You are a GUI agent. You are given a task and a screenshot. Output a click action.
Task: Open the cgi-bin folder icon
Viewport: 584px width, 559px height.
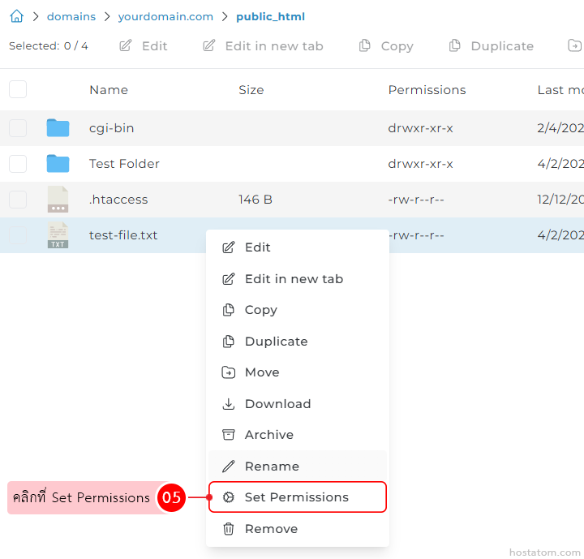point(58,128)
